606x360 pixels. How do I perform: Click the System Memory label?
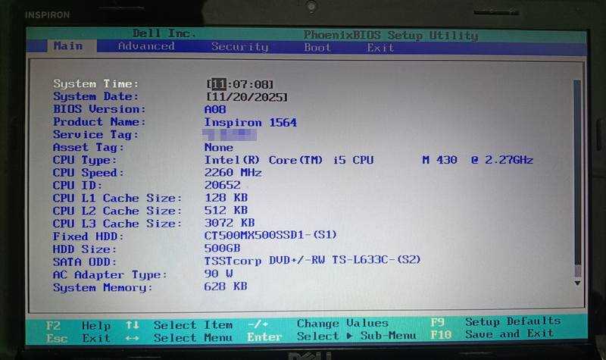point(103,288)
